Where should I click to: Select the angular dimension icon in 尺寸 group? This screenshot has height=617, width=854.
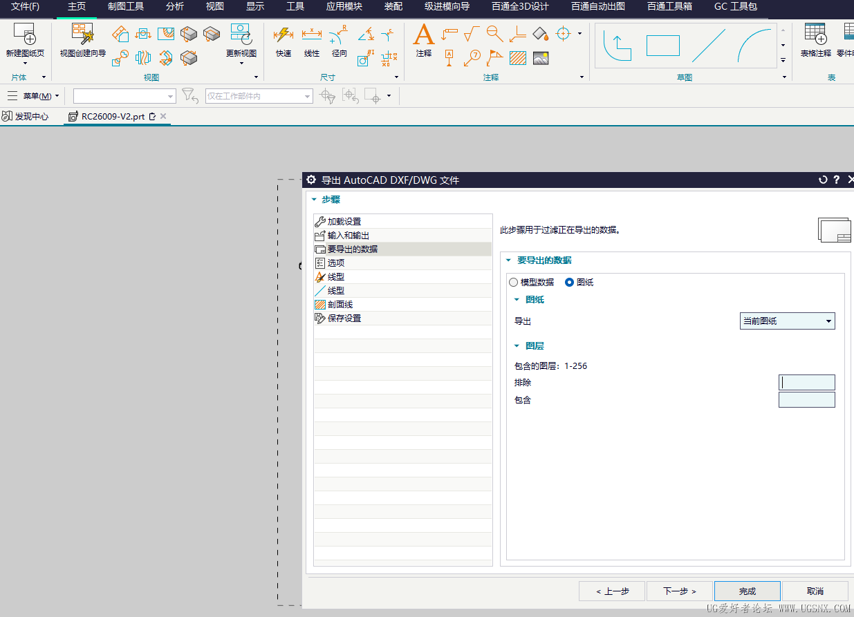(366, 33)
